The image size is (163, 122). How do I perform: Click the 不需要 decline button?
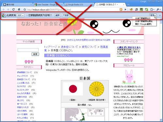(x=66, y=15)
